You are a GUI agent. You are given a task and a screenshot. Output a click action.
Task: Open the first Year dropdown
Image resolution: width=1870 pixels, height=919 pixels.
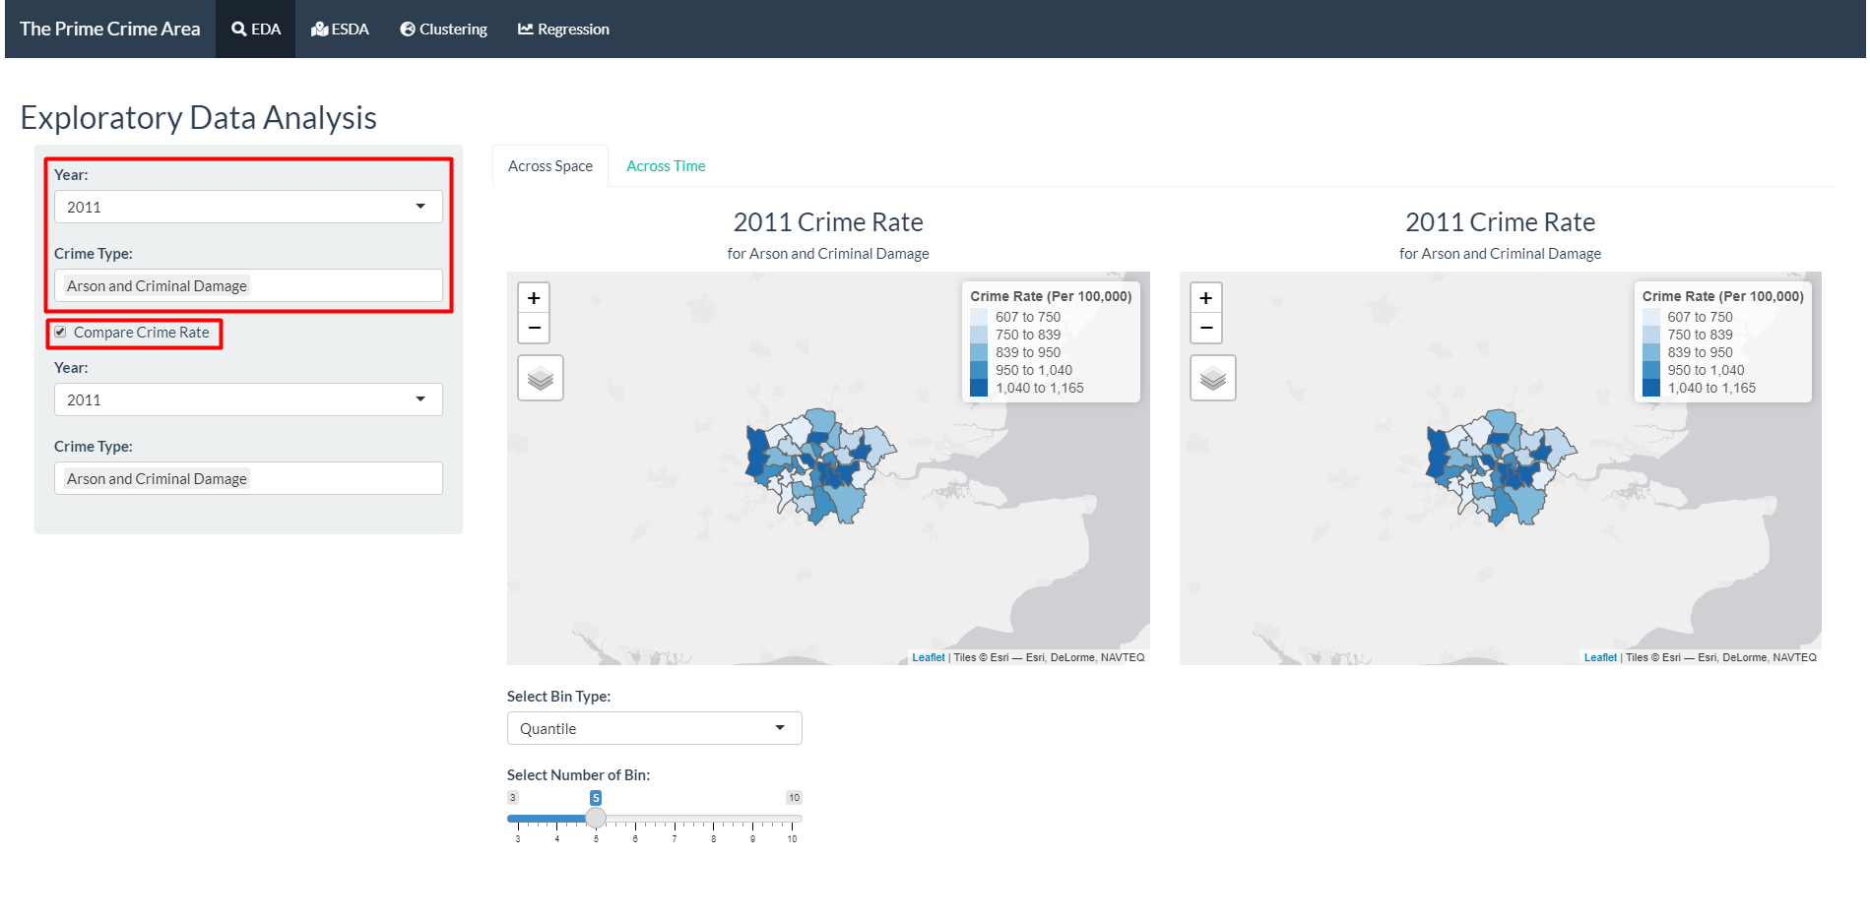pyautogui.click(x=248, y=207)
